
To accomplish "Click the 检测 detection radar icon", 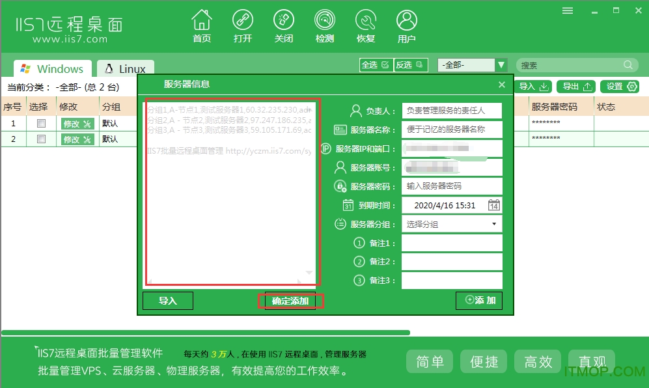I will pos(325,21).
